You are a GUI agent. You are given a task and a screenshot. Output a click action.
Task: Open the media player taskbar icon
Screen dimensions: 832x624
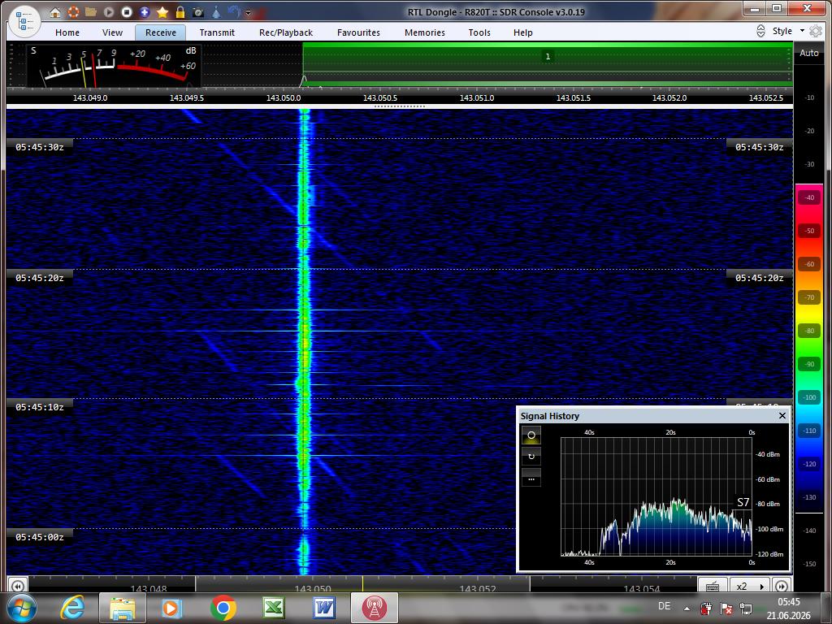pos(171,608)
